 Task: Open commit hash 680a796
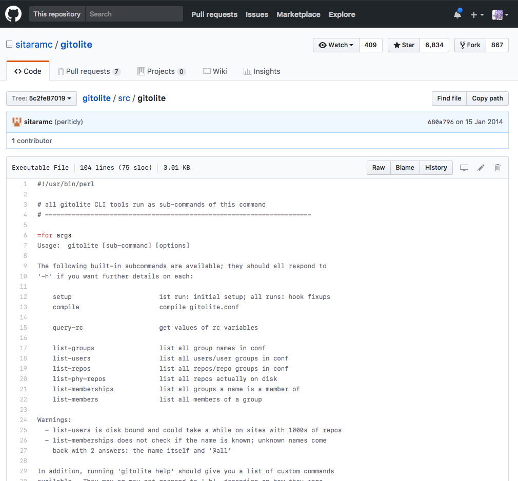pyautogui.click(x=441, y=122)
